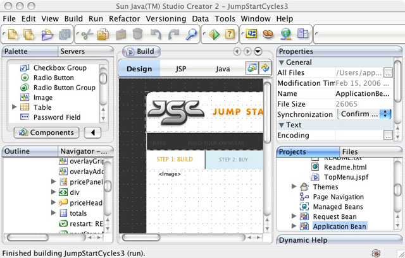Click the Delete trash can icon
Image resolution: width=405 pixels, height=258 pixels.
[137, 33]
